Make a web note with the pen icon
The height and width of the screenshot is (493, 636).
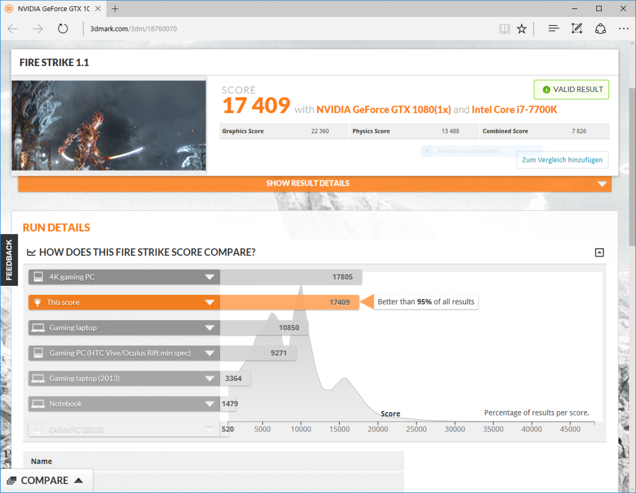(x=577, y=29)
